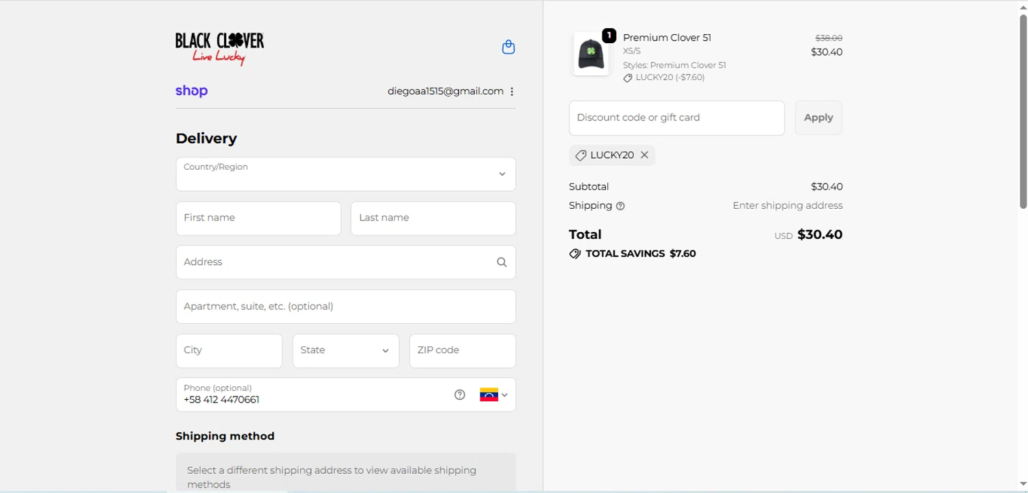This screenshot has height=493, width=1028.
Task: Click the address search magnifier icon
Action: pos(502,262)
